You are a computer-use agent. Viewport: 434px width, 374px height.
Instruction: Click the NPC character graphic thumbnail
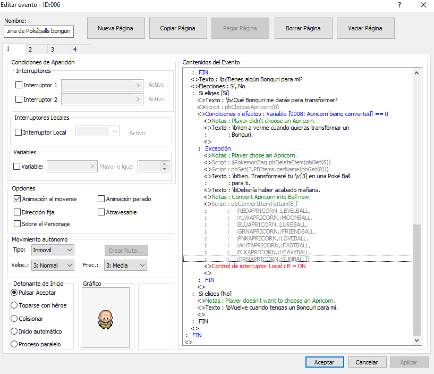point(106,318)
